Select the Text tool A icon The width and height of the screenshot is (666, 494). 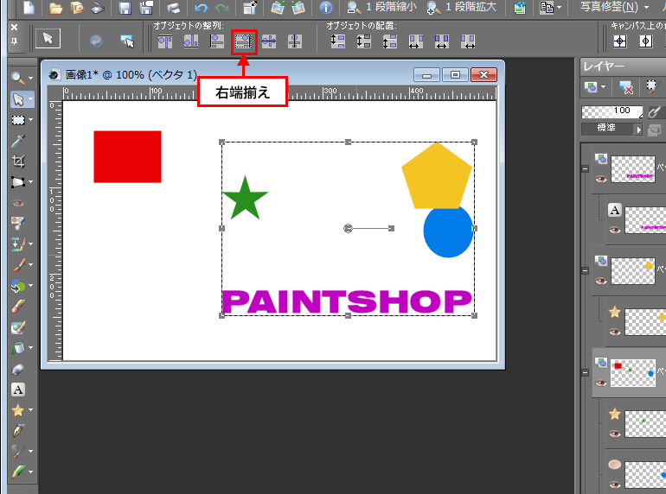[18, 389]
